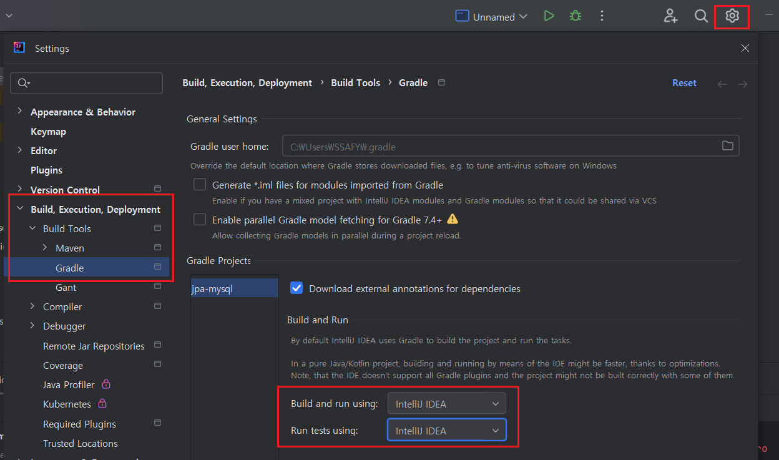Collapse Build, Execution, Deployment node
Screen dimensions: 779x460
click(x=20, y=209)
